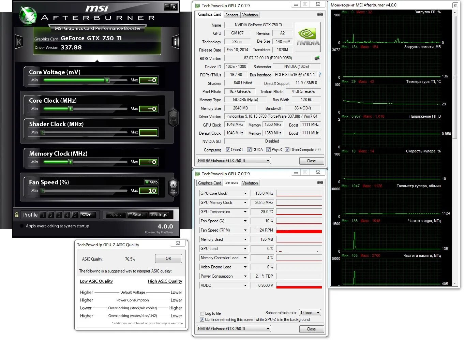Open the GPU Core Clock sensor dropdown

tap(245, 193)
